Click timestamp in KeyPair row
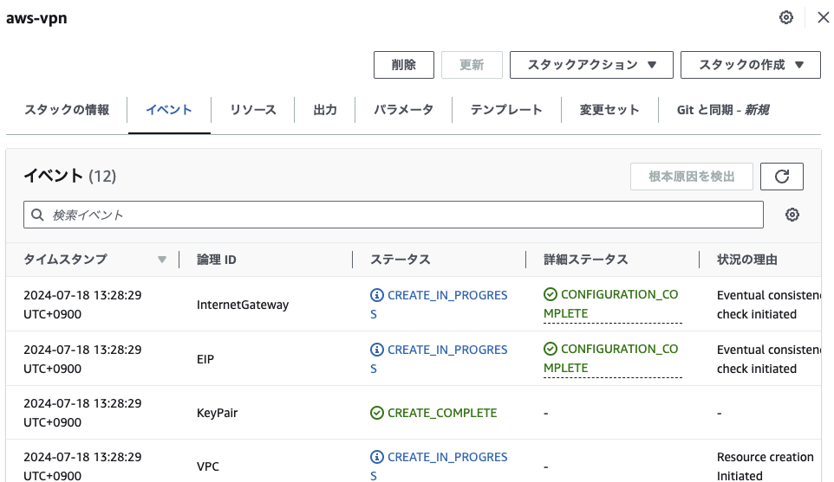The image size is (834, 482). tap(82, 413)
